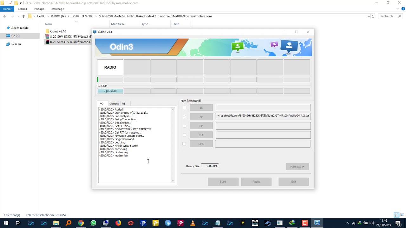
Task: Open the Fichier menu
Action: click(7, 9)
